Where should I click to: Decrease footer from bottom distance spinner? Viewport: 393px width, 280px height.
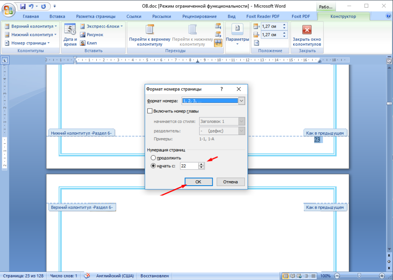click(284, 36)
